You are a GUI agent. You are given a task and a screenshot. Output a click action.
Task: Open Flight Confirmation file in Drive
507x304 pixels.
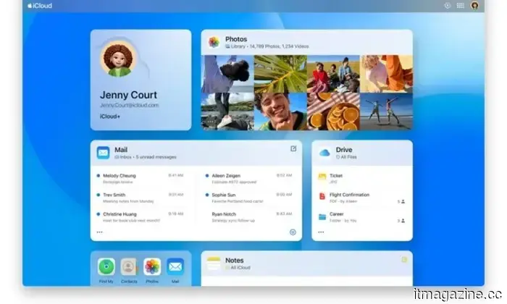click(x=362, y=198)
